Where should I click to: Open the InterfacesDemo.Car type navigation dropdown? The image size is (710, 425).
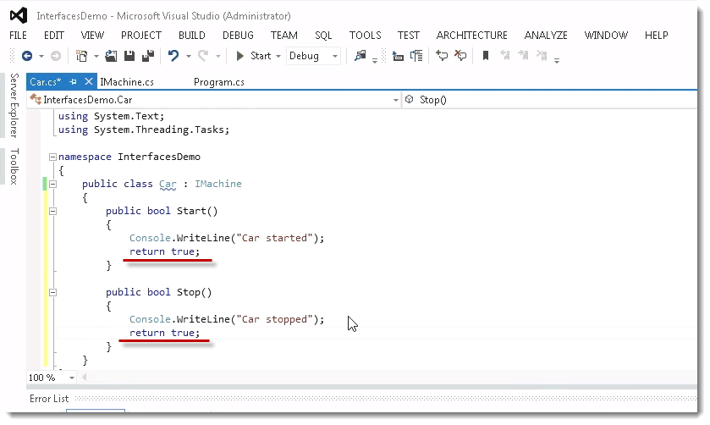tap(395, 100)
